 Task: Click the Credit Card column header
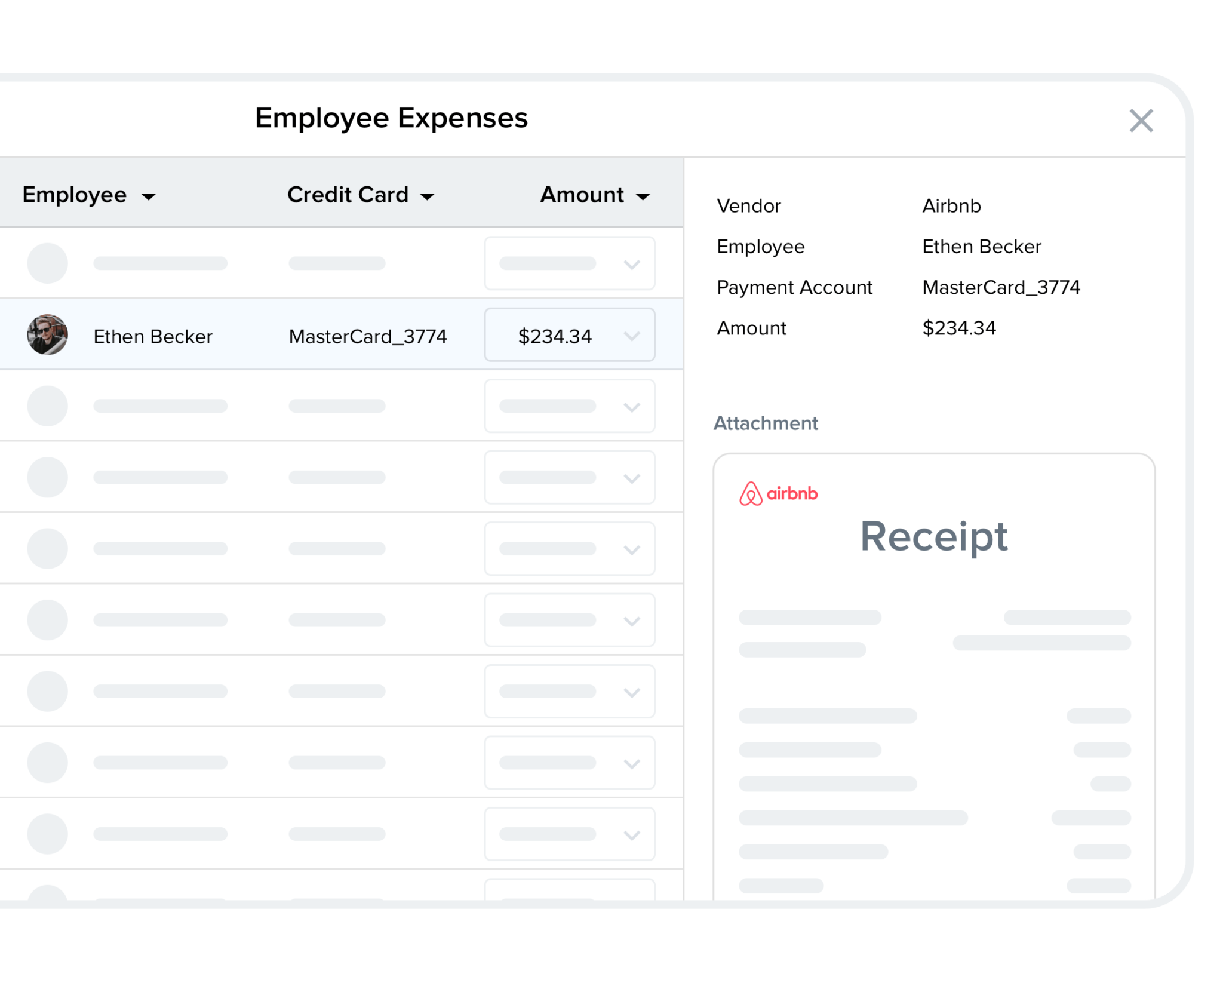[348, 195]
